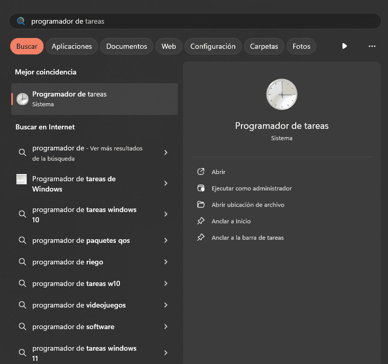Click the Abrir open-external icon
Image resolution: width=388 pixels, height=364 pixels.
pos(201,171)
